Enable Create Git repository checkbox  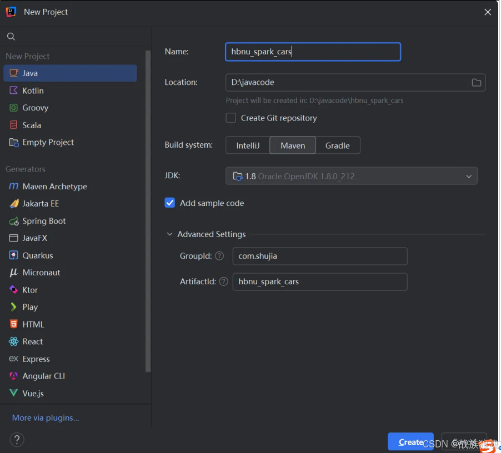coord(231,118)
